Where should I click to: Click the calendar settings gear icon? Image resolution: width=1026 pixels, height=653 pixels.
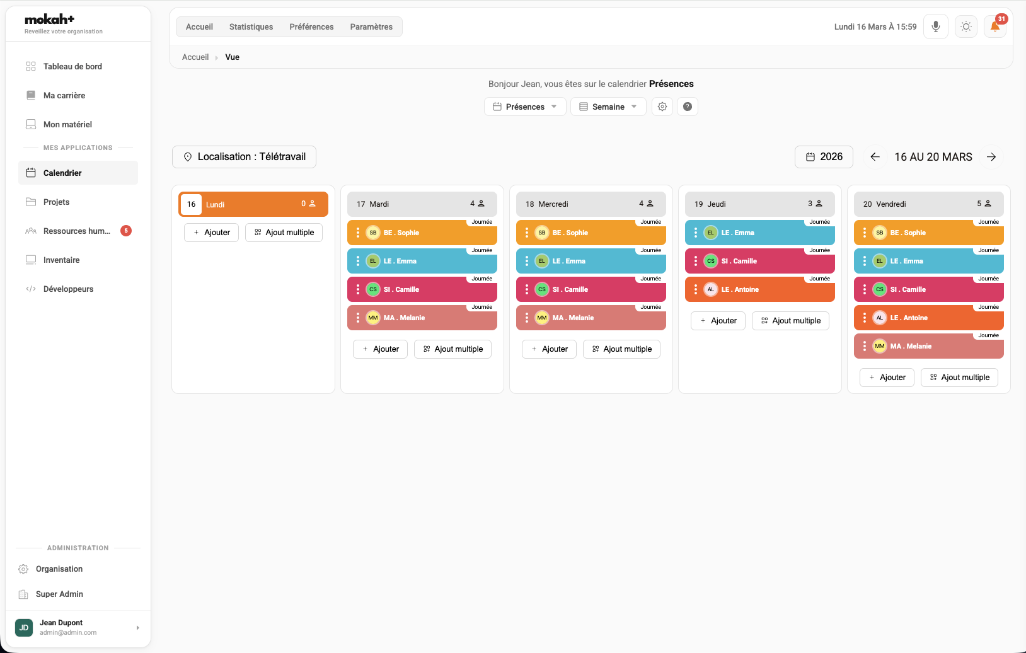tap(662, 107)
